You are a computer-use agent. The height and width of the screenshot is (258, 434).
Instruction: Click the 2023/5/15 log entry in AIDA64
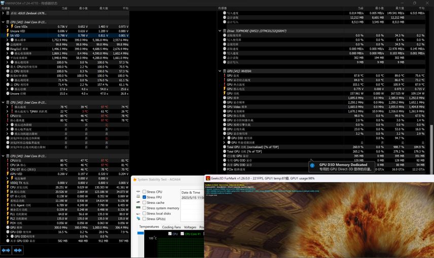click(x=192, y=197)
